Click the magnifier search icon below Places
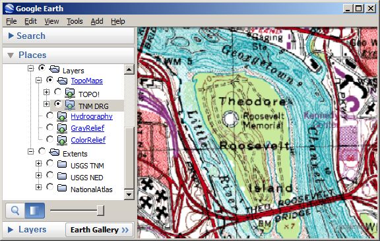Image resolution: width=380 pixels, height=241 pixels. [x=15, y=211]
